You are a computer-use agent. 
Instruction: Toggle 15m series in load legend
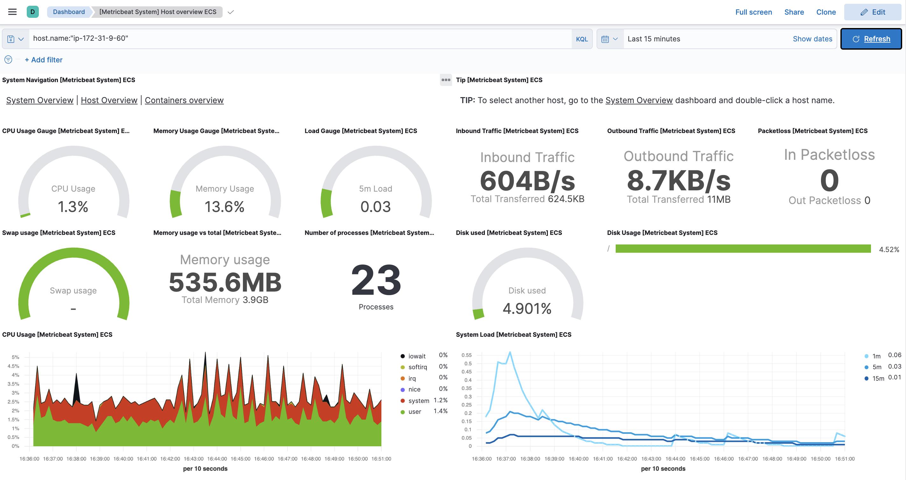878,378
